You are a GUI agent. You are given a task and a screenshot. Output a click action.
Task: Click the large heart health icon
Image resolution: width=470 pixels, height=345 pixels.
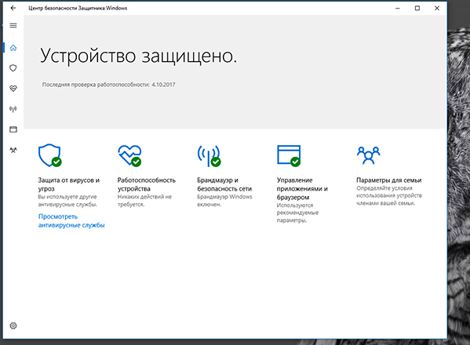[x=129, y=155]
